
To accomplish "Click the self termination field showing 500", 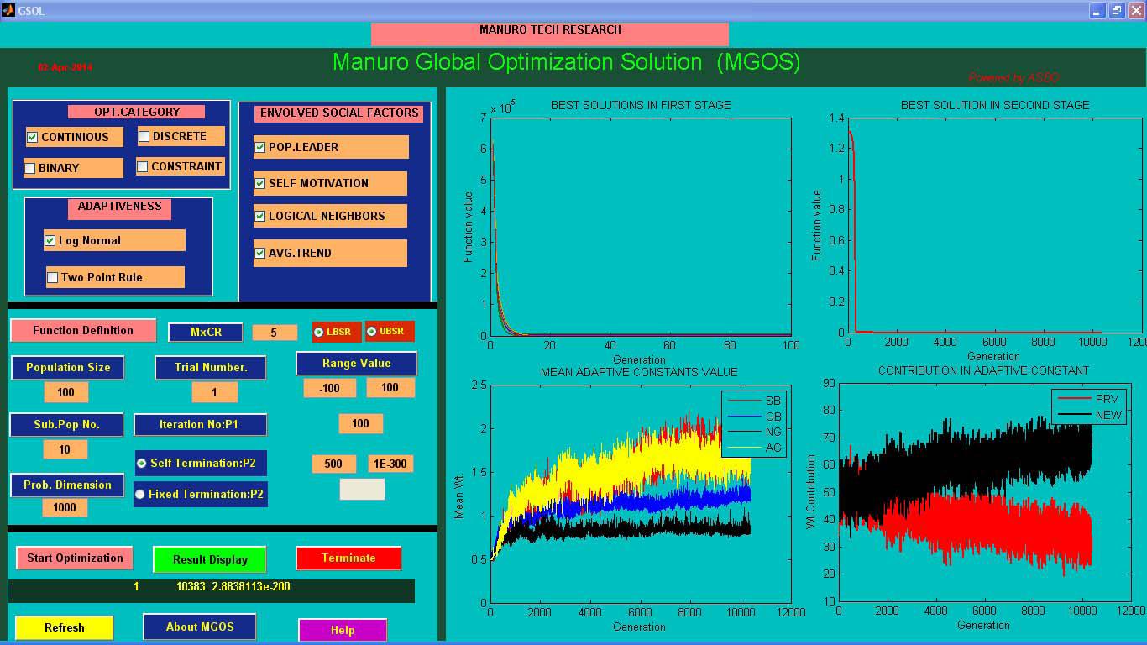I will click(x=333, y=464).
